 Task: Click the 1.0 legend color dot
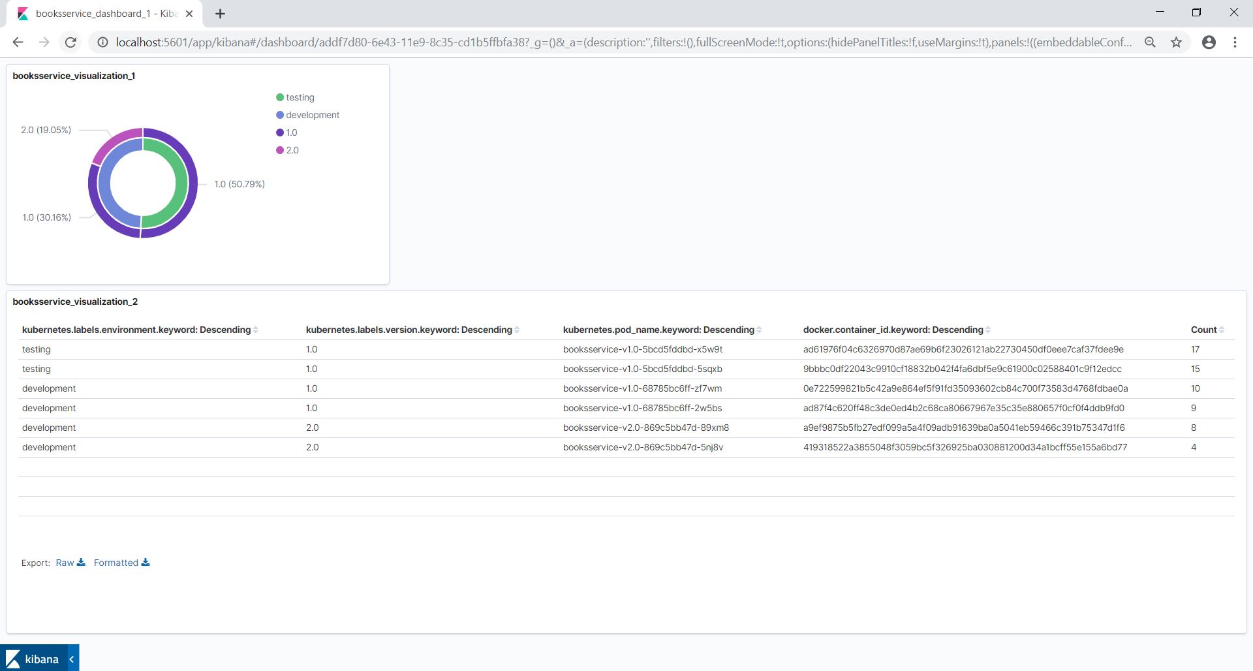click(x=280, y=133)
